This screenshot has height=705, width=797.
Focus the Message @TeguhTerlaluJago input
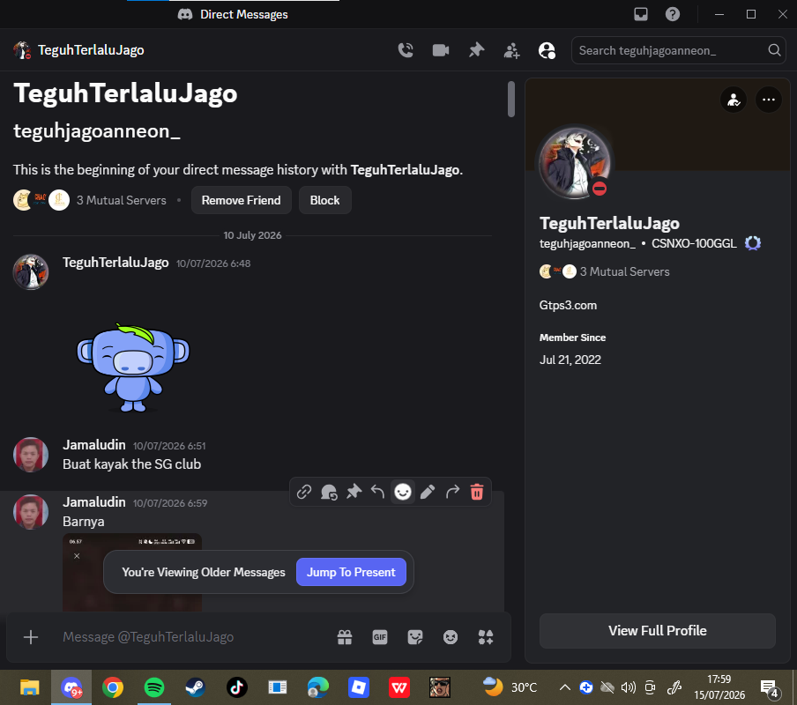[193, 637]
